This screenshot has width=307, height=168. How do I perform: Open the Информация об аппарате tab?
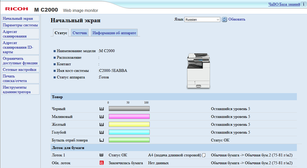[x=114, y=33]
